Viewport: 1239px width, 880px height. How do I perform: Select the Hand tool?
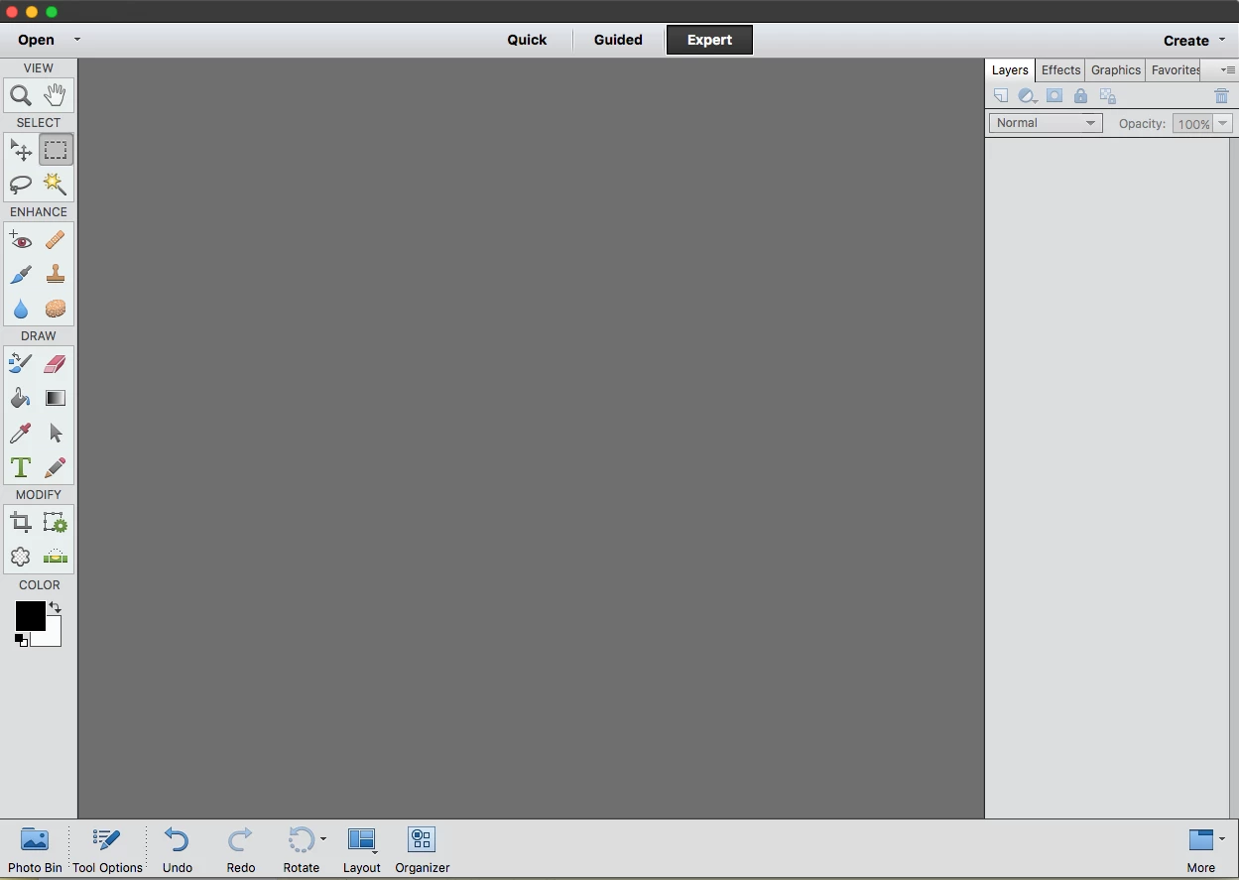coord(56,95)
